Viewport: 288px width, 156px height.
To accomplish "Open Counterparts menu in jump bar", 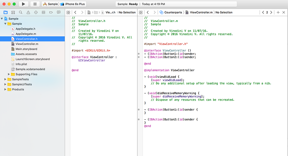I will coord(173,13).
